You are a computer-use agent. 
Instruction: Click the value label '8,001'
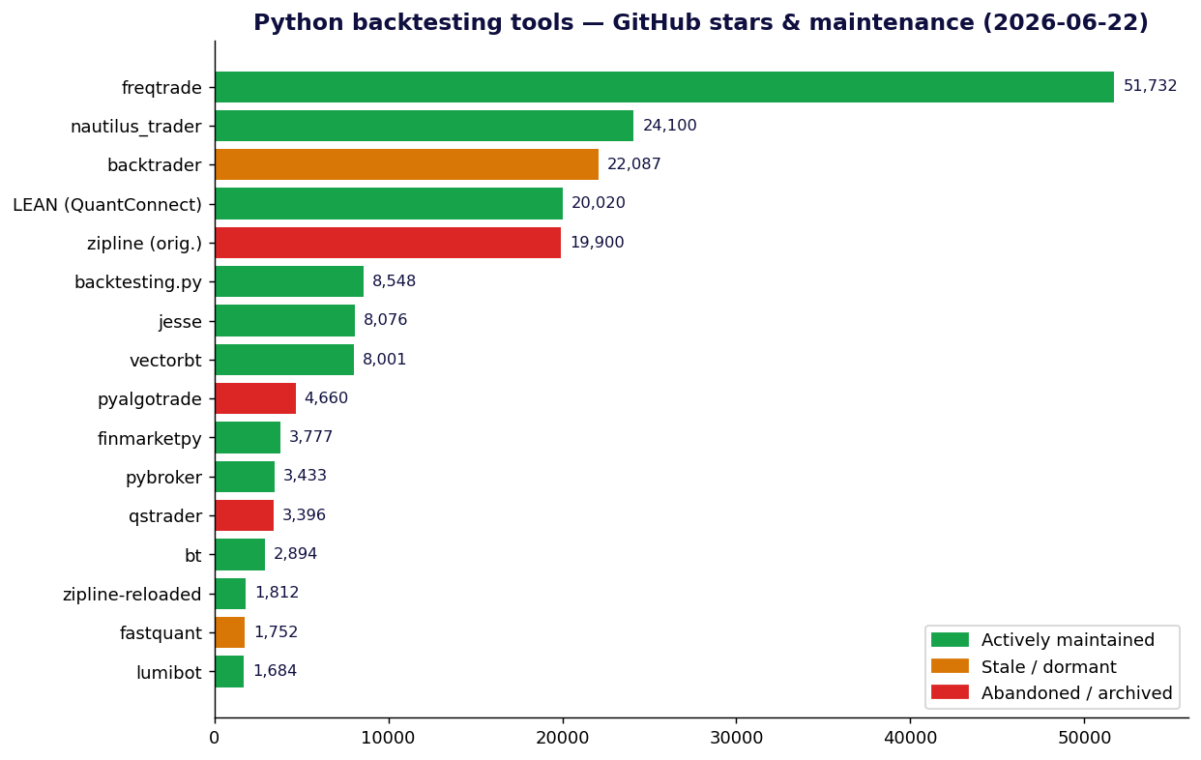(385, 360)
